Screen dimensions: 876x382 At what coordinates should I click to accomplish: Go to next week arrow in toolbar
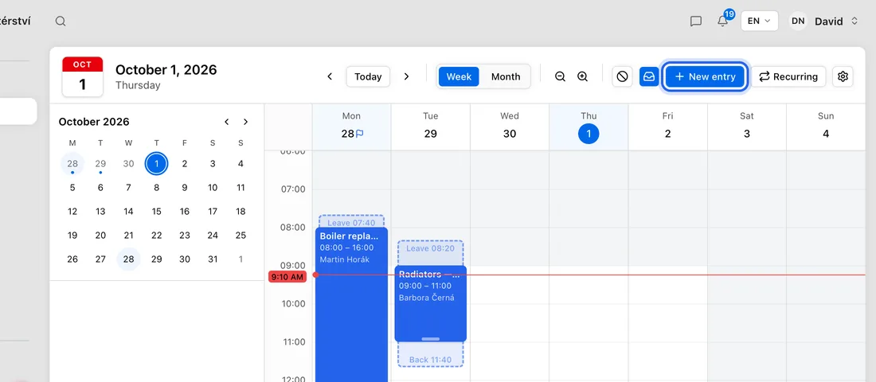coord(406,76)
